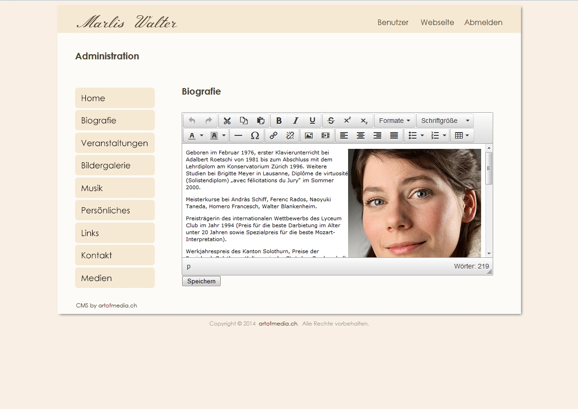Toggle bold formatting
The image size is (578, 409).
[x=279, y=121]
